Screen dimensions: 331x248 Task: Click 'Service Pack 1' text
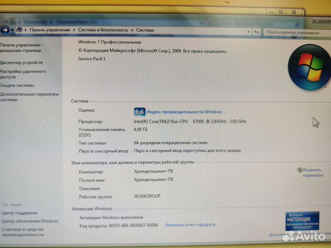click(x=91, y=59)
